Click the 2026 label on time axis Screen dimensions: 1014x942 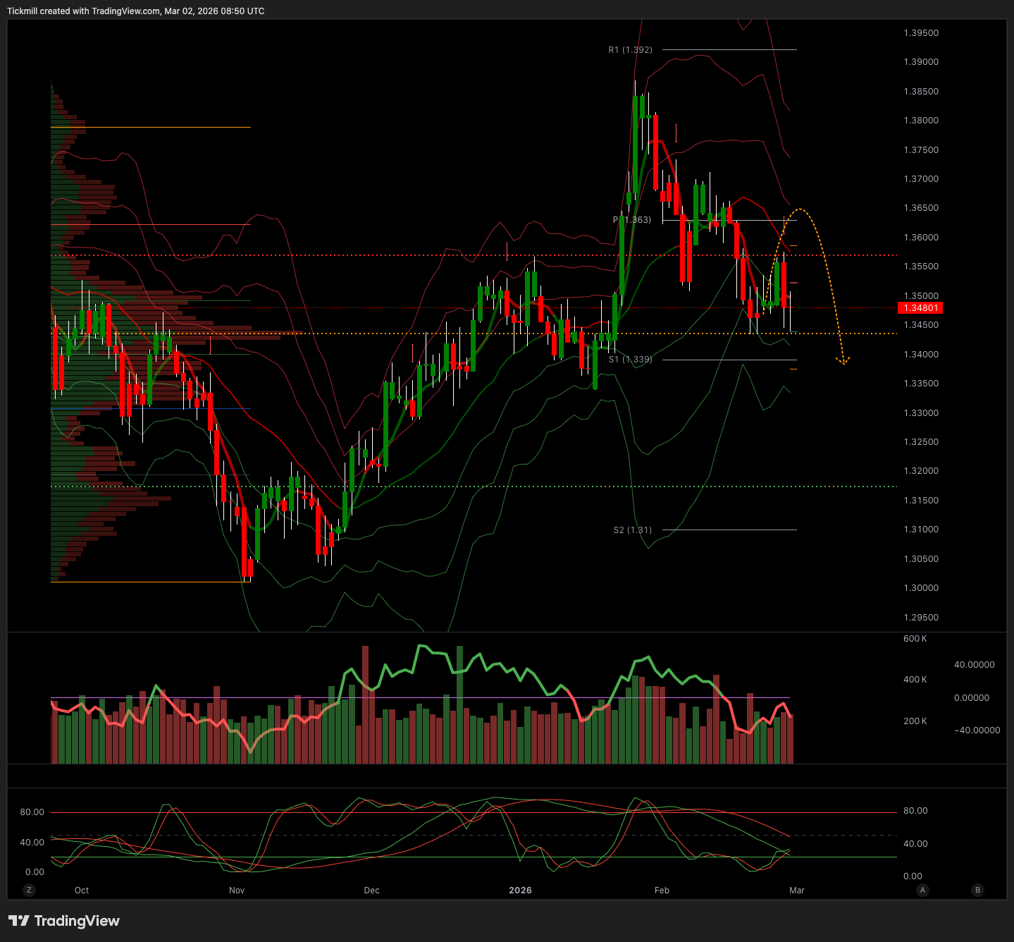click(x=520, y=891)
